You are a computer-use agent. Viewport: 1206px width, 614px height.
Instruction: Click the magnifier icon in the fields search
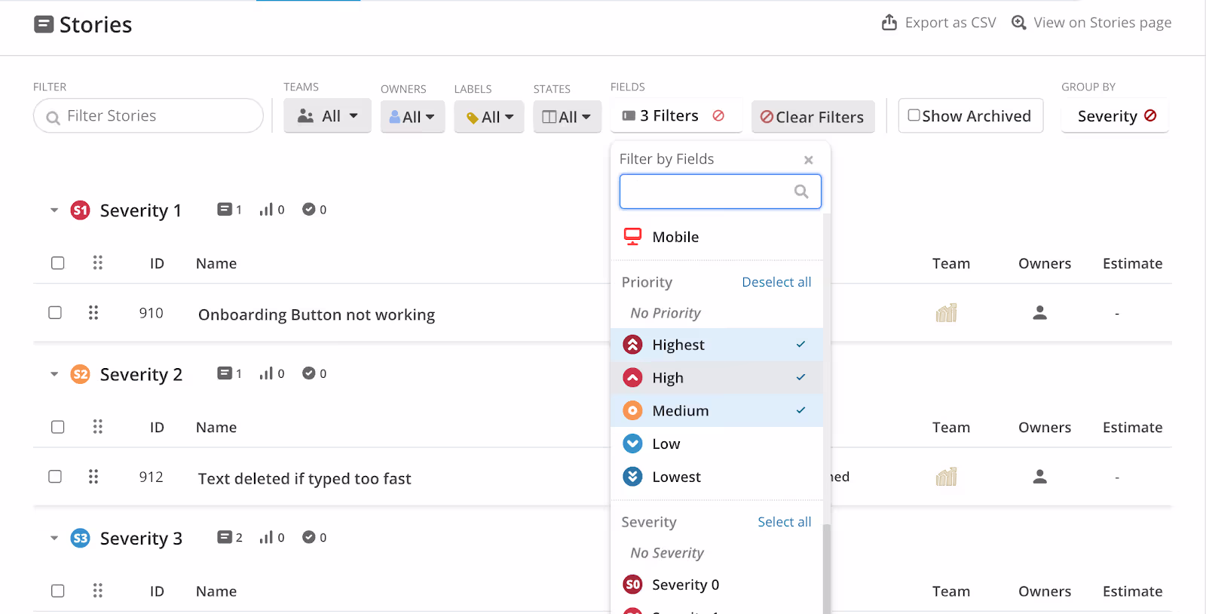coord(801,192)
